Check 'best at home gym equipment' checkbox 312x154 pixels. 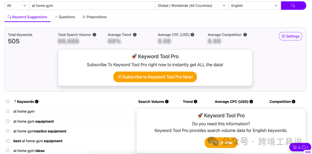click(x=8, y=141)
